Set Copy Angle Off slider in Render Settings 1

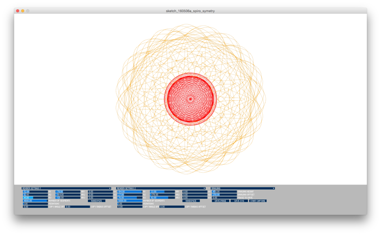point(35,207)
